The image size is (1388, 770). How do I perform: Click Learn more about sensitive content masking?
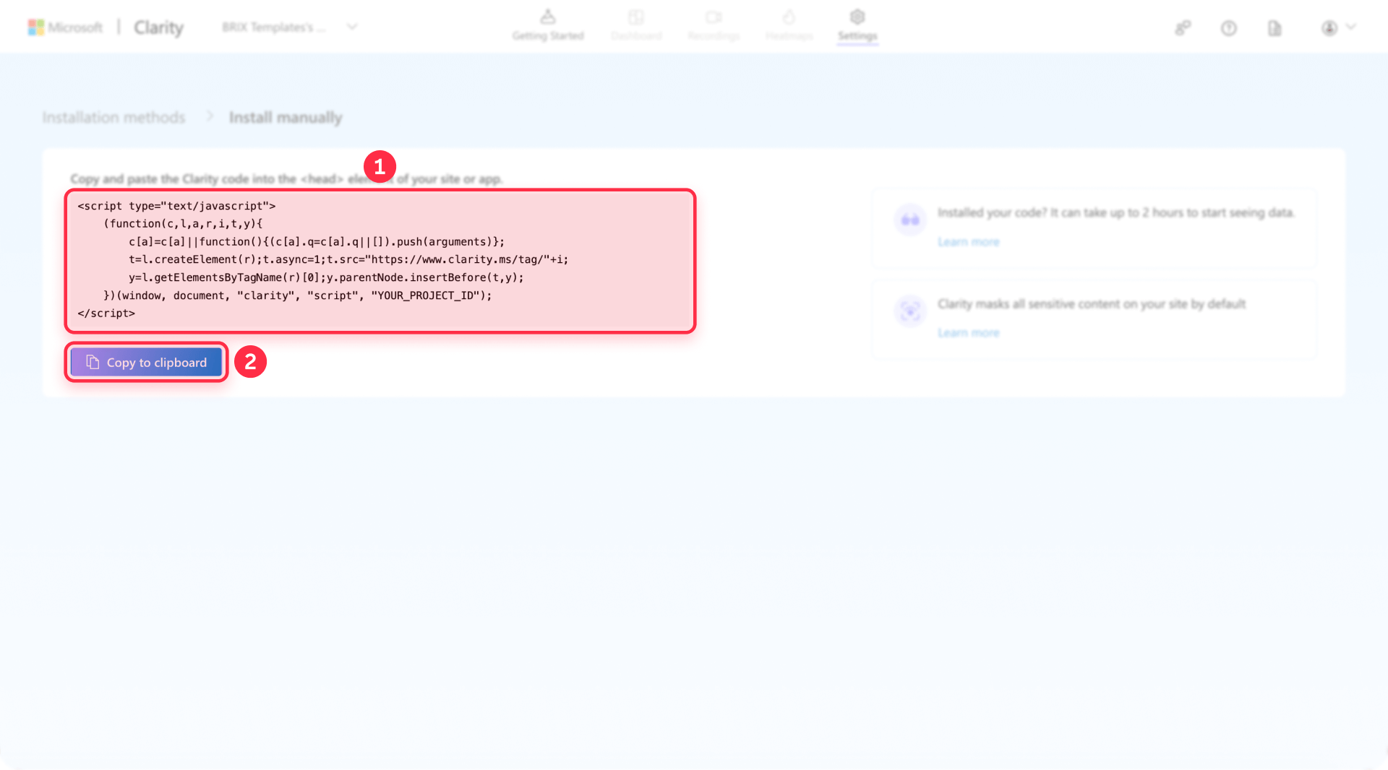click(969, 332)
